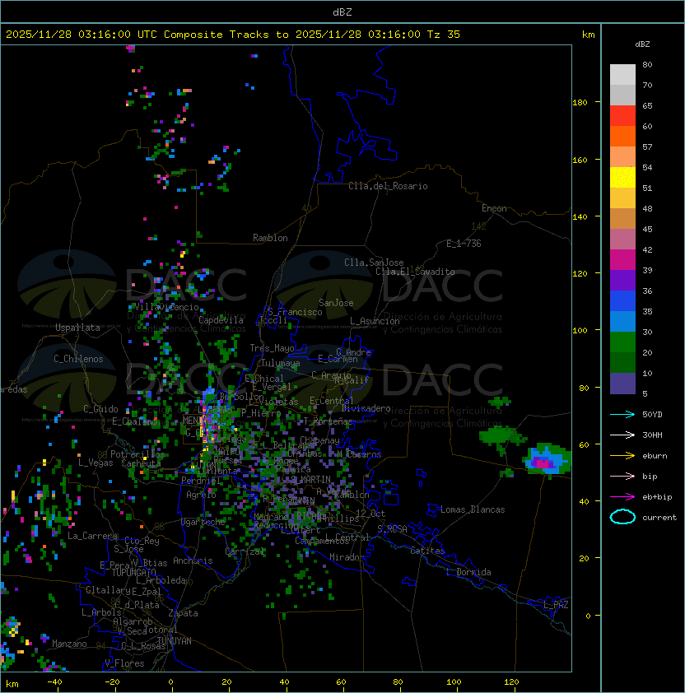Click the 'Agrelo' map label

coord(201,495)
